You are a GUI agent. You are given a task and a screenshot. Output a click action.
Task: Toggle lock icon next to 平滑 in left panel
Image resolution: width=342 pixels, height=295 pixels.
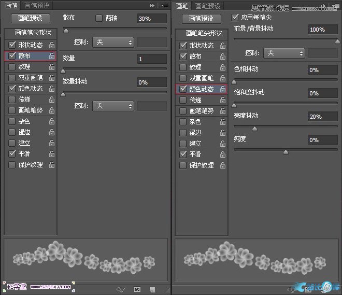tap(52, 154)
